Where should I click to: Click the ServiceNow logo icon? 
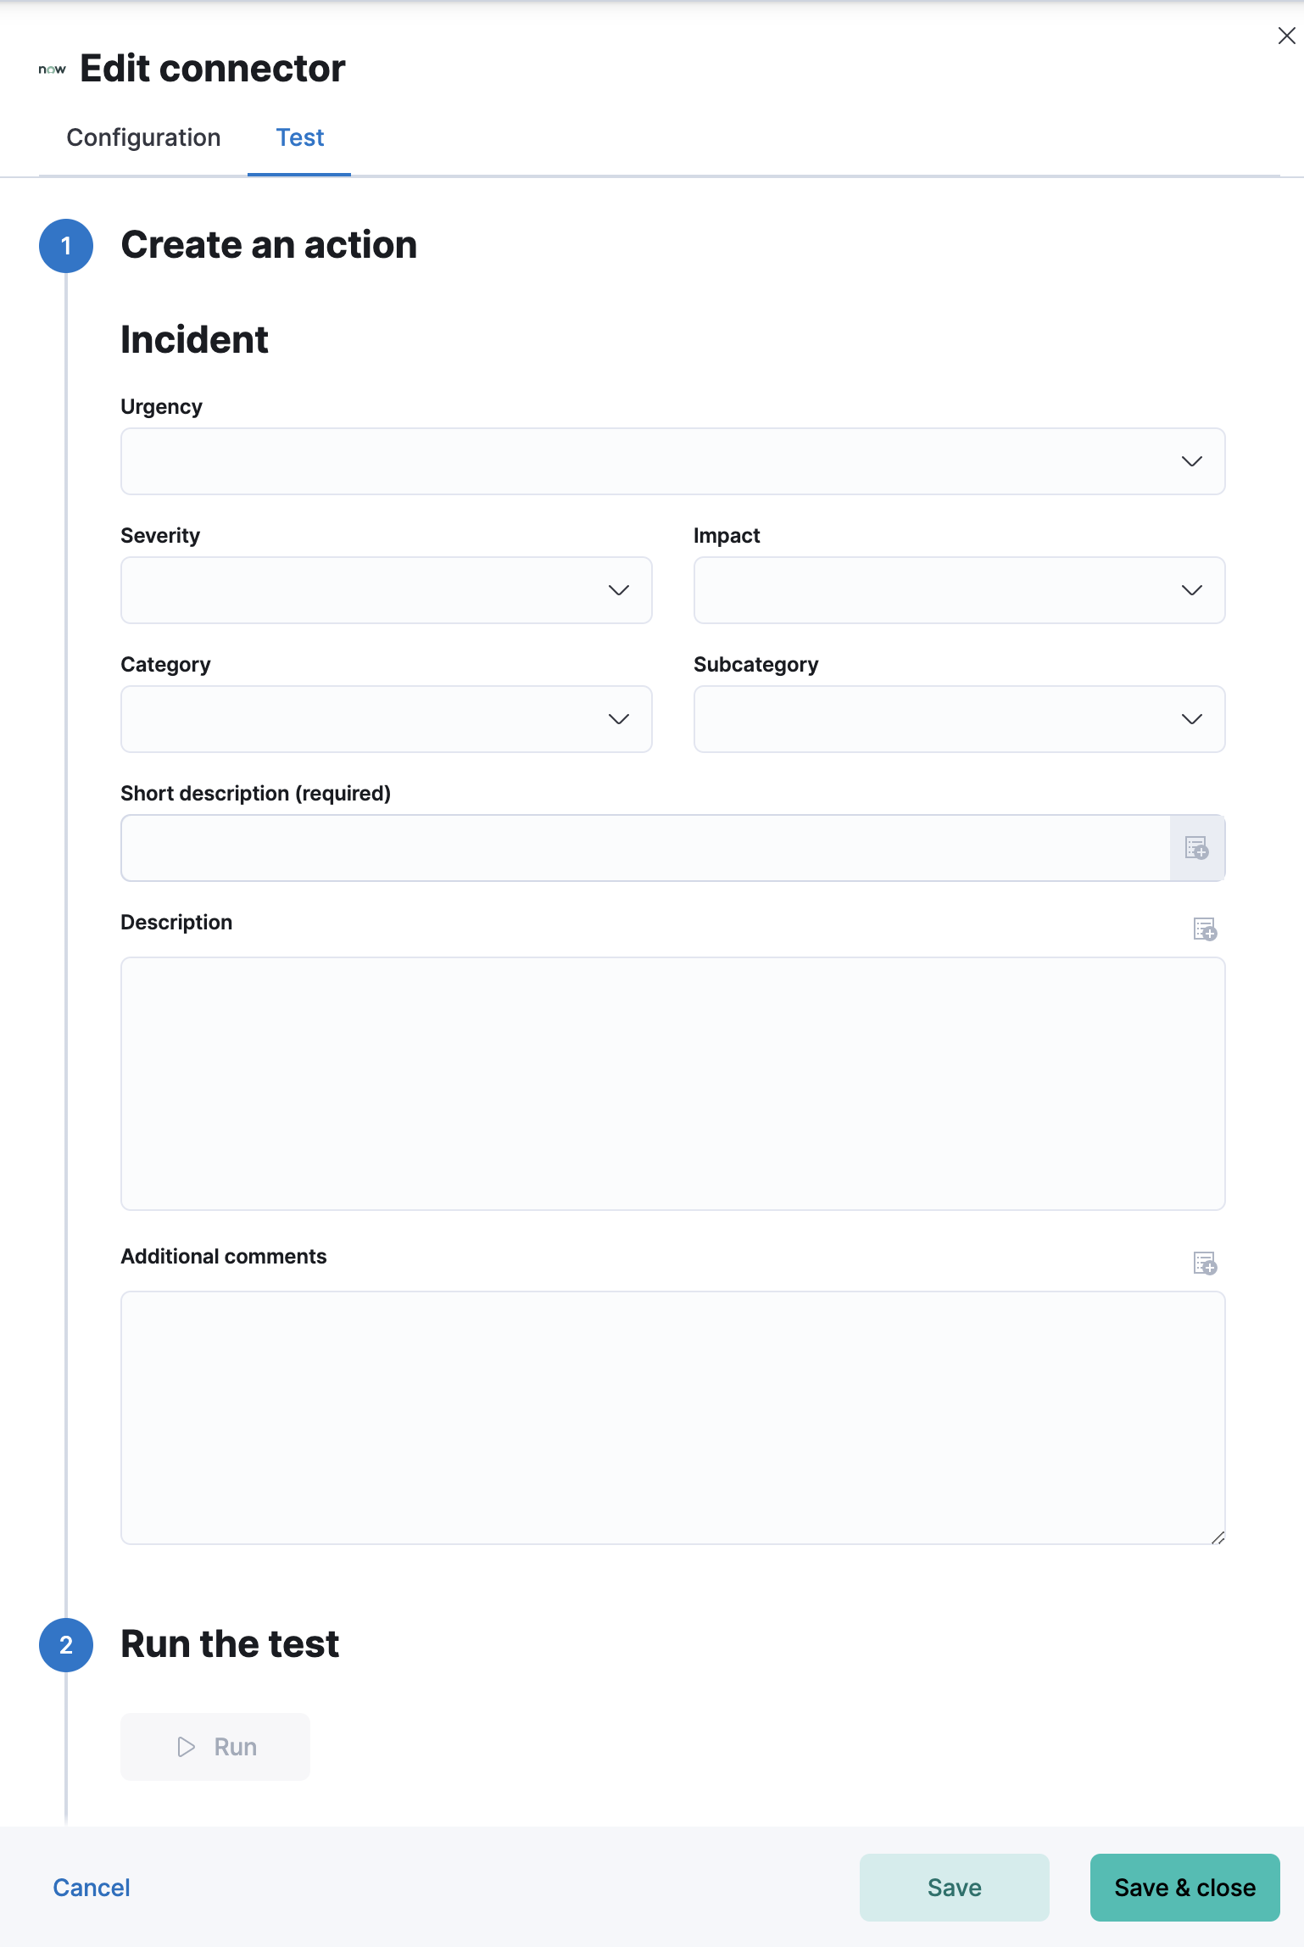tap(52, 70)
